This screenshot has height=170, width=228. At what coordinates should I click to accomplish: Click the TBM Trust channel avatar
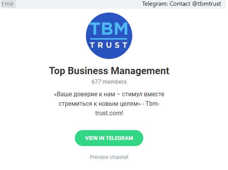tap(109, 36)
